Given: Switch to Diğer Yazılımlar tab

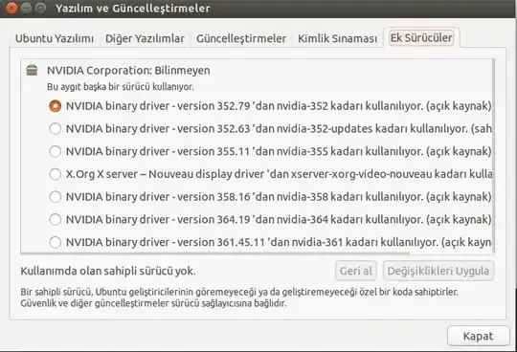Looking at the screenshot, I should (145, 38).
